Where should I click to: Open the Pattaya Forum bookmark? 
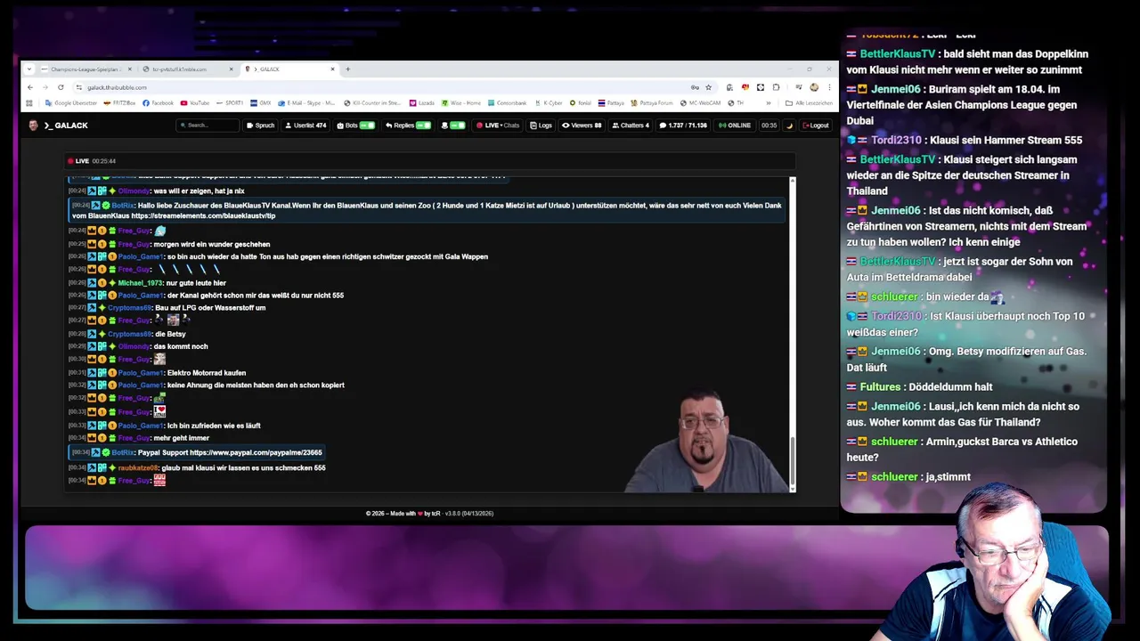[x=650, y=102]
